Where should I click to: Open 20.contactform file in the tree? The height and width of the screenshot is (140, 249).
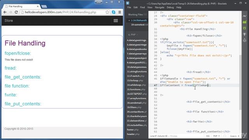137,112
